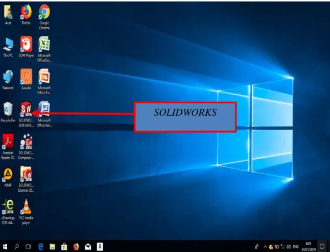This screenshot has height=252, width=330.
Task: Open Task View from the taskbar
Action: [28, 246]
